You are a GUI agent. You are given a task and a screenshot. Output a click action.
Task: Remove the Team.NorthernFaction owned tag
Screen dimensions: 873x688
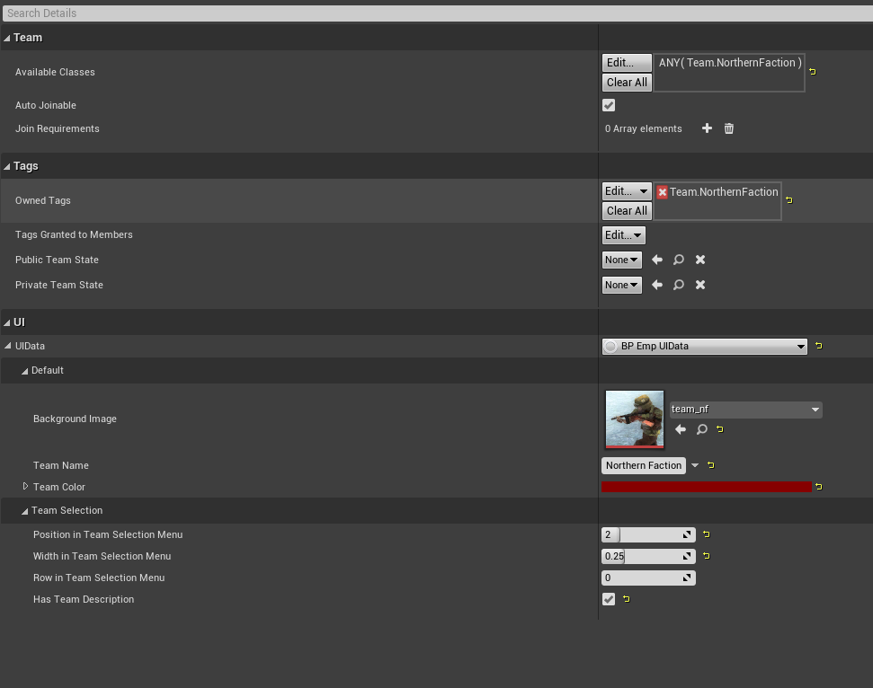click(x=663, y=192)
